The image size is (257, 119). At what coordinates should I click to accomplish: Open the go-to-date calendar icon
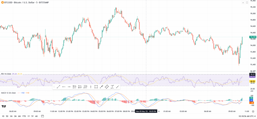(42, 116)
